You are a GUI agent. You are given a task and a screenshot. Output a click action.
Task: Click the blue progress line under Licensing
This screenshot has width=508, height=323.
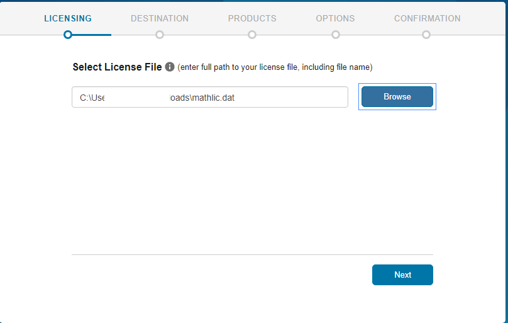click(x=94, y=35)
